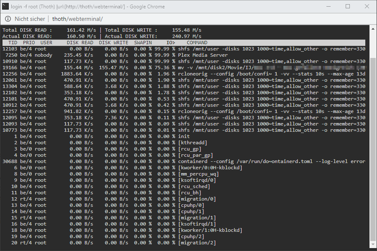This screenshot has width=377, height=251.
Task: Click read rate 941.82 K/s
Action: (79, 111)
